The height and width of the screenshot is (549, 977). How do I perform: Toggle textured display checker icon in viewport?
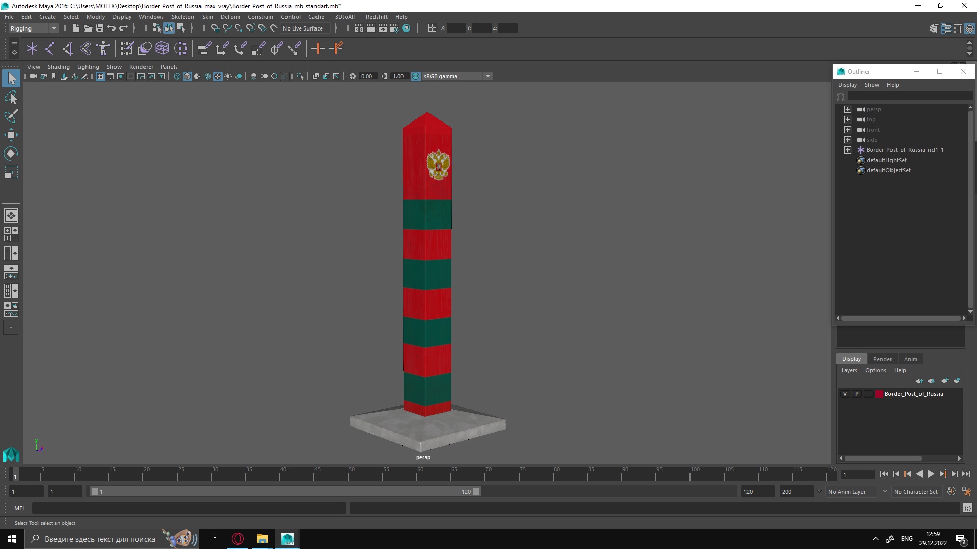218,76
